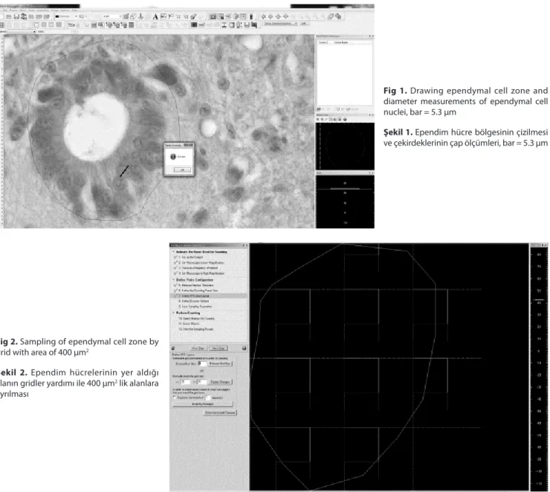Click the fourth joystick move arrow icon

[x=286, y=16]
